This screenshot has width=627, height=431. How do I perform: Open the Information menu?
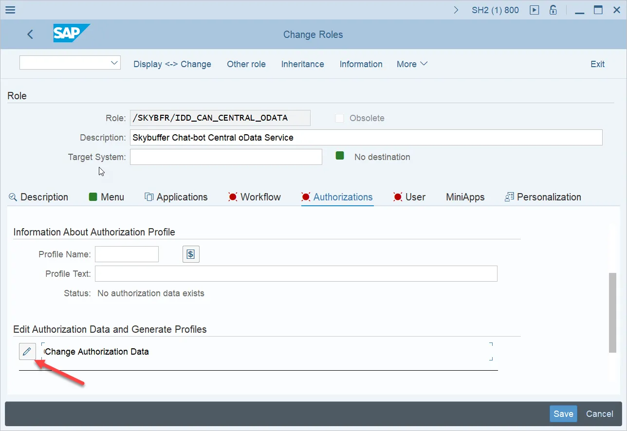(x=361, y=64)
